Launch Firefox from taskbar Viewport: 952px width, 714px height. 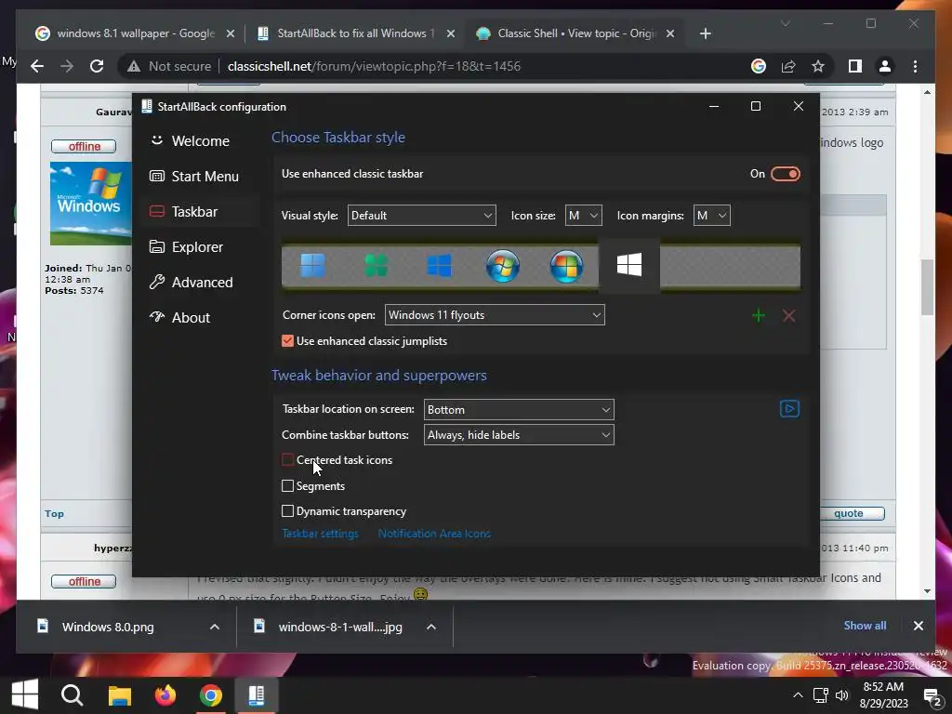coord(165,694)
